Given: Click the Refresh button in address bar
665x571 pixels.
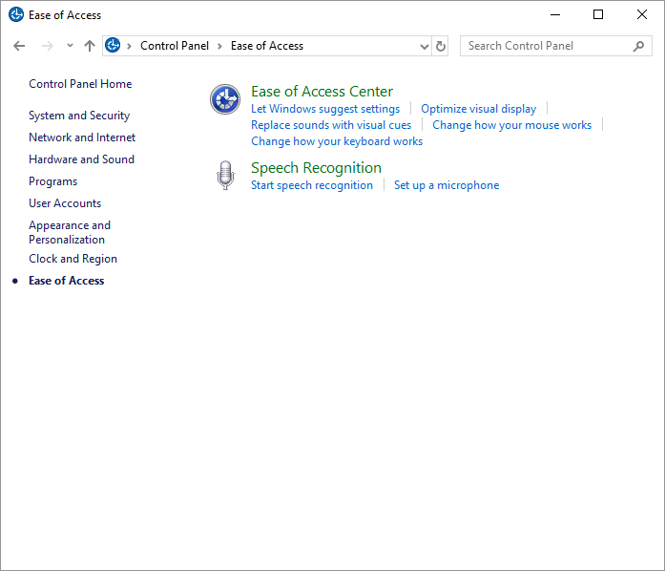Looking at the screenshot, I should pos(441,46).
